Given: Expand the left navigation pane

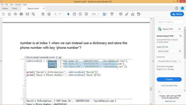Looking at the screenshot, I should point(1,61).
